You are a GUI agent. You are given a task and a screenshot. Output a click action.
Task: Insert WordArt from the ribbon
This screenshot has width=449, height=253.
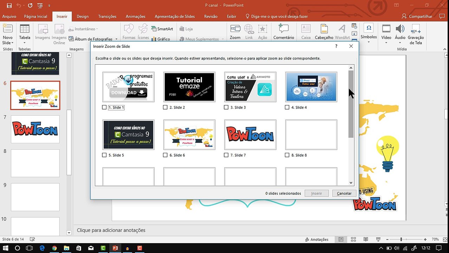click(342, 32)
